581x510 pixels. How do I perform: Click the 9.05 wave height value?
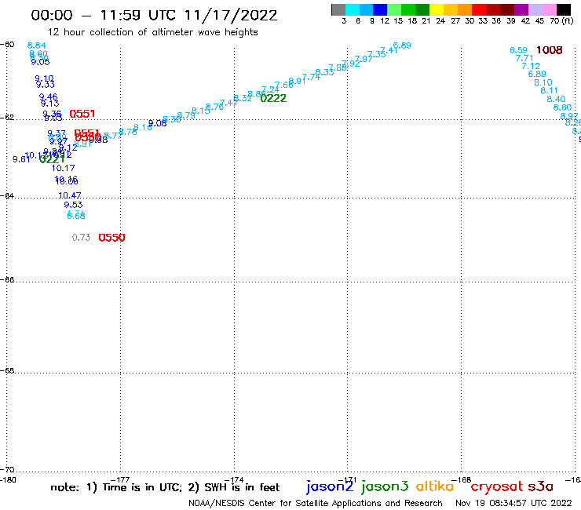point(40,62)
